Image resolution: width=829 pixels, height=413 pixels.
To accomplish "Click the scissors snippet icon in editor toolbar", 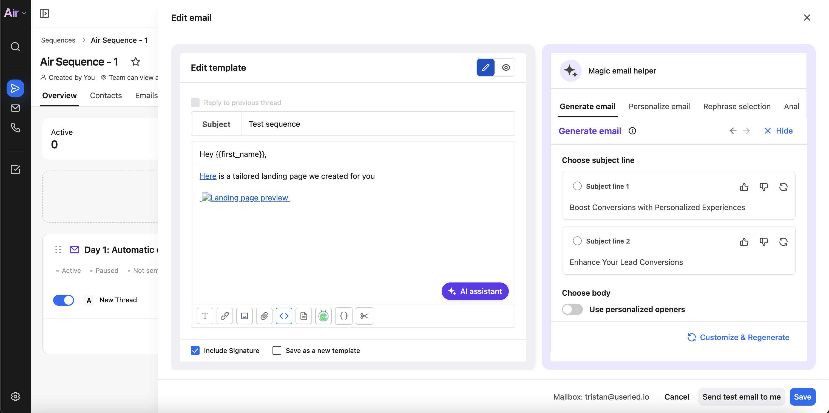I will pos(364,316).
